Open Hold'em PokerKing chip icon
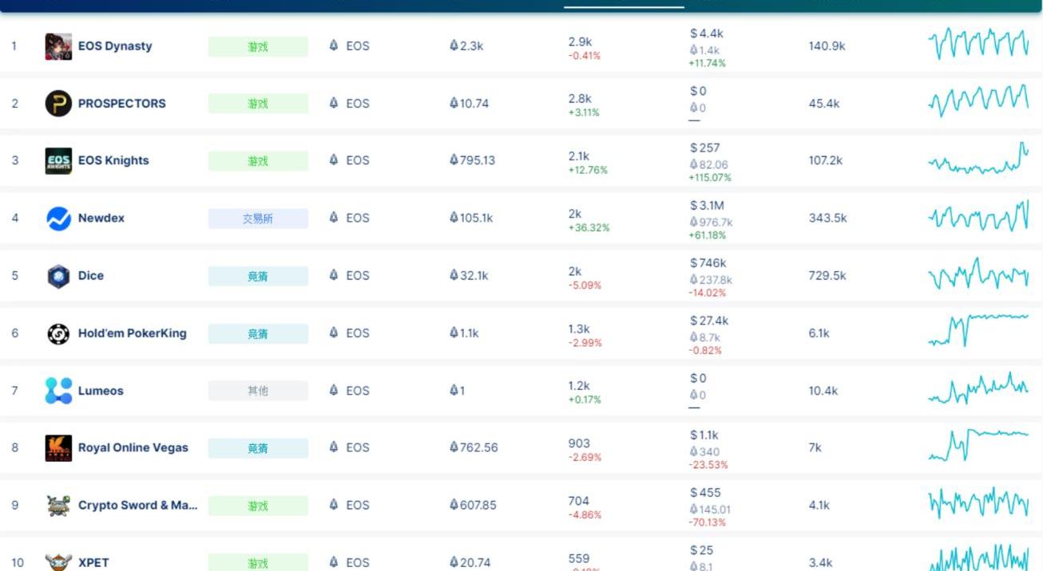 (x=58, y=333)
